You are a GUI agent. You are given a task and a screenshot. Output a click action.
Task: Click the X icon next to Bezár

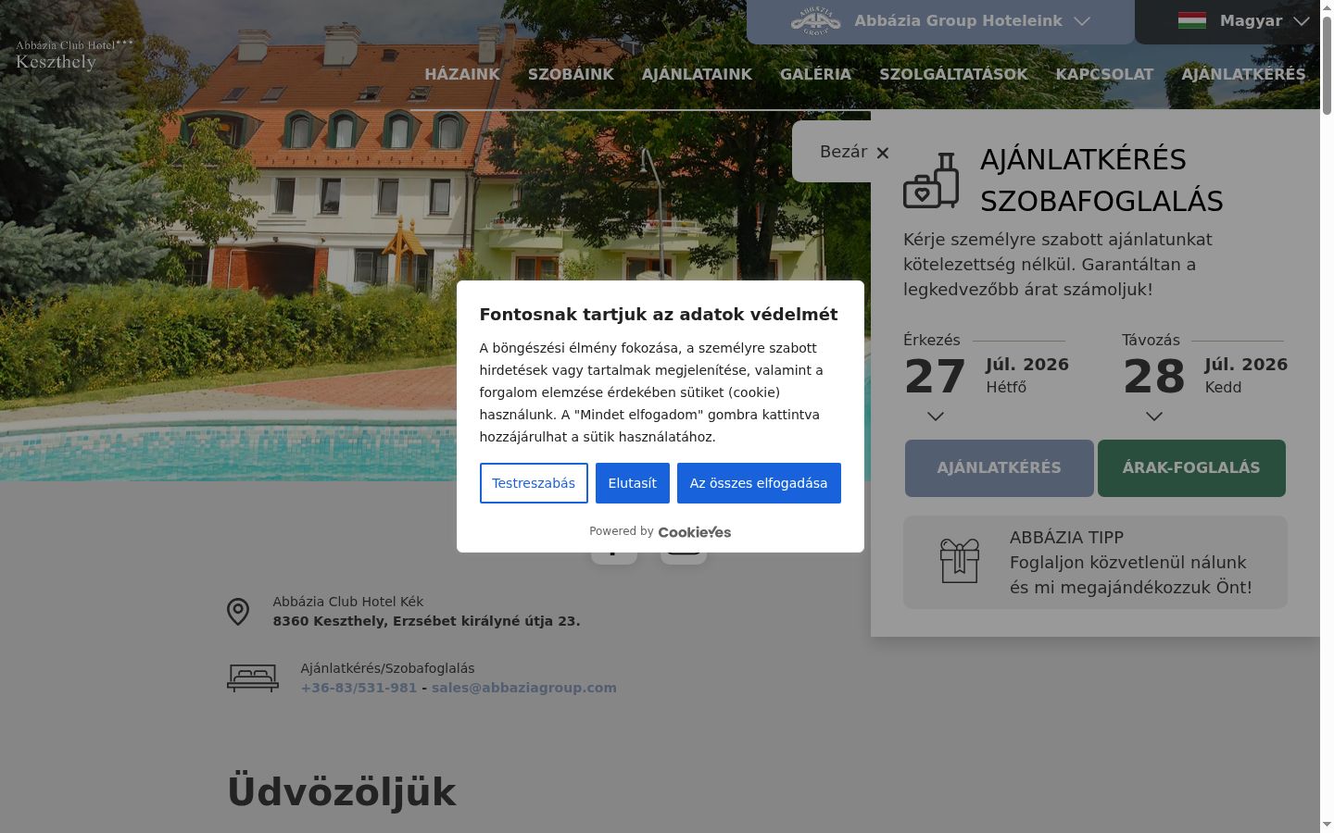tap(883, 153)
